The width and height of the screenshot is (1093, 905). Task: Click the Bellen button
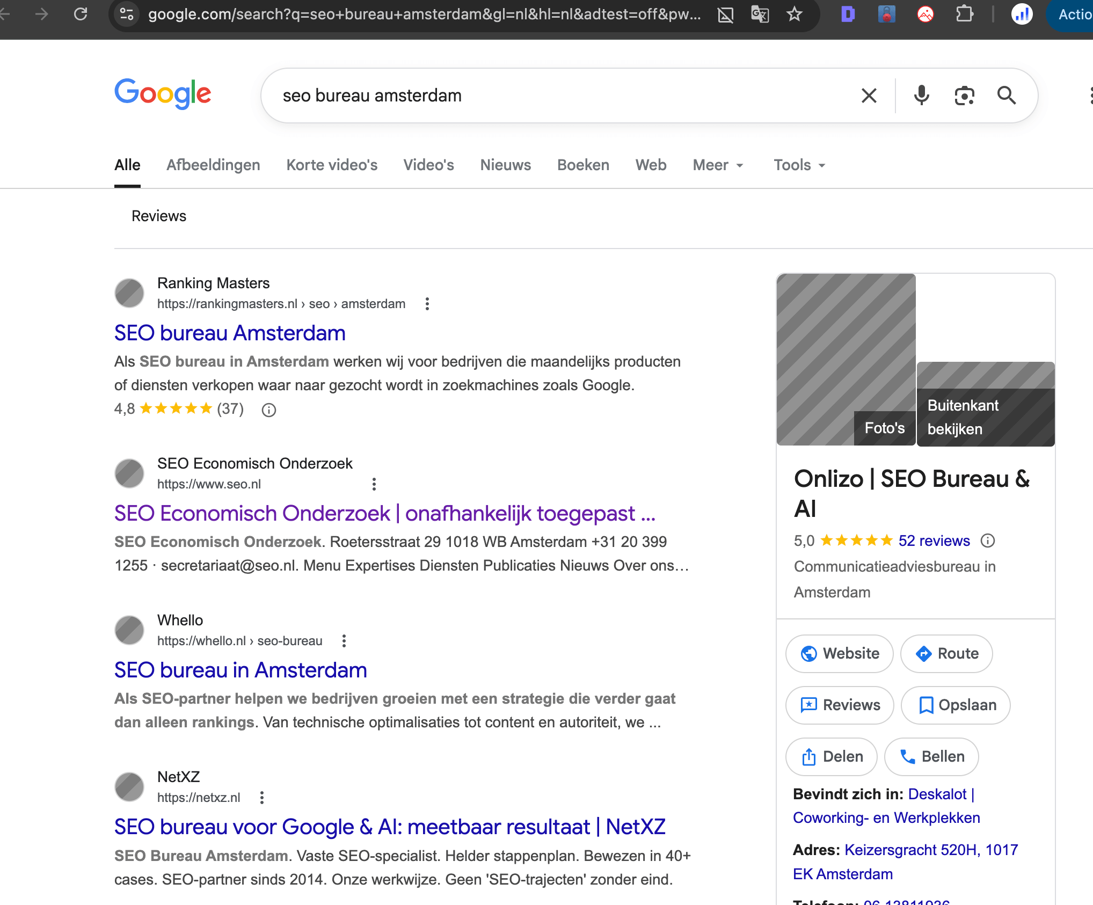931,757
